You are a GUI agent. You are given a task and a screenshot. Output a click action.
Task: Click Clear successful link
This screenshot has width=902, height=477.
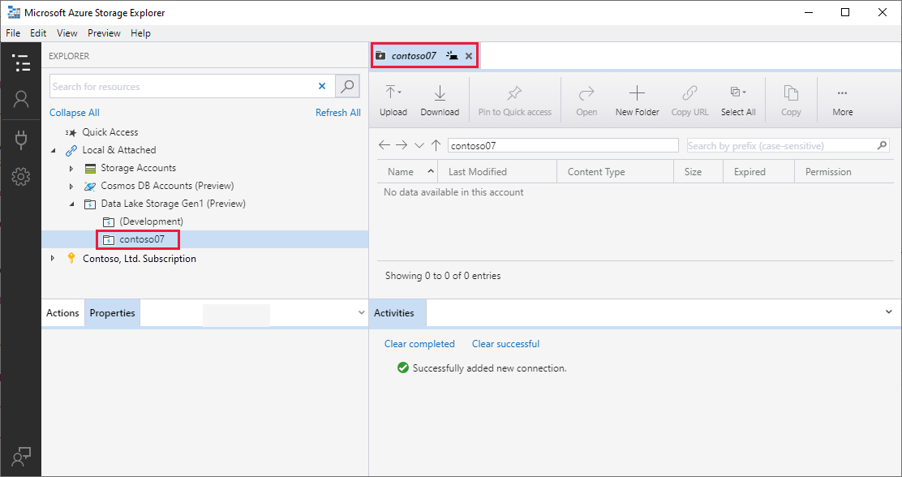[x=505, y=343]
